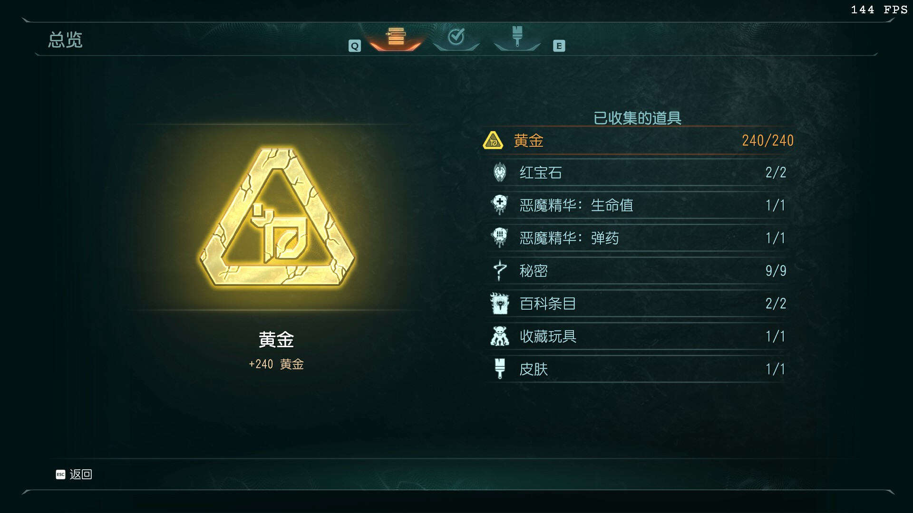Select the 红宝石 2/2 row

click(x=638, y=172)
